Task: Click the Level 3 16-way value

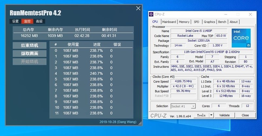Action: tap(246, 96)
